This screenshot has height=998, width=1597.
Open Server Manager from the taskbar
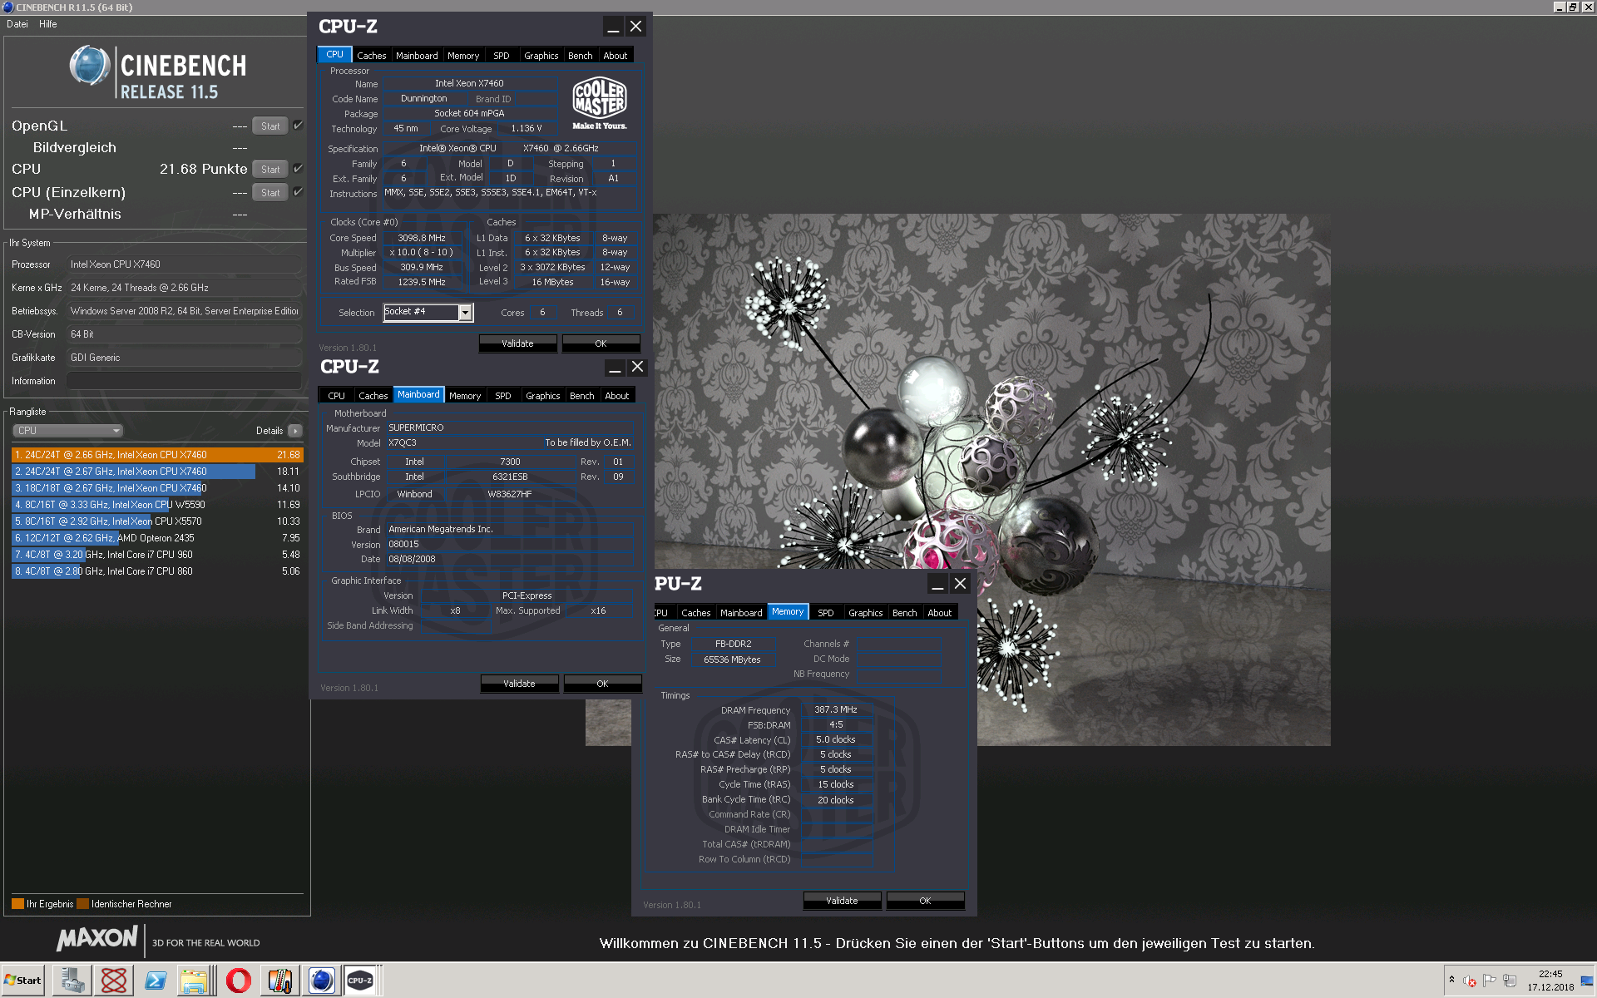click(x=72, y=981)
